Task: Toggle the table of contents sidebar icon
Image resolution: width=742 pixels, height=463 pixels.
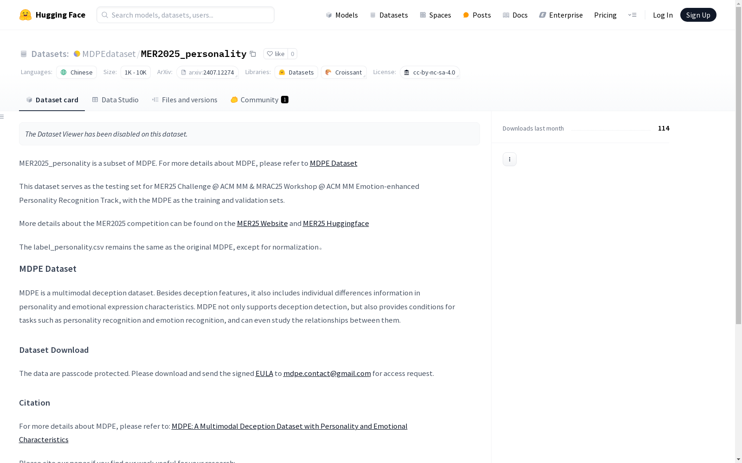Action: click(2, 117)
